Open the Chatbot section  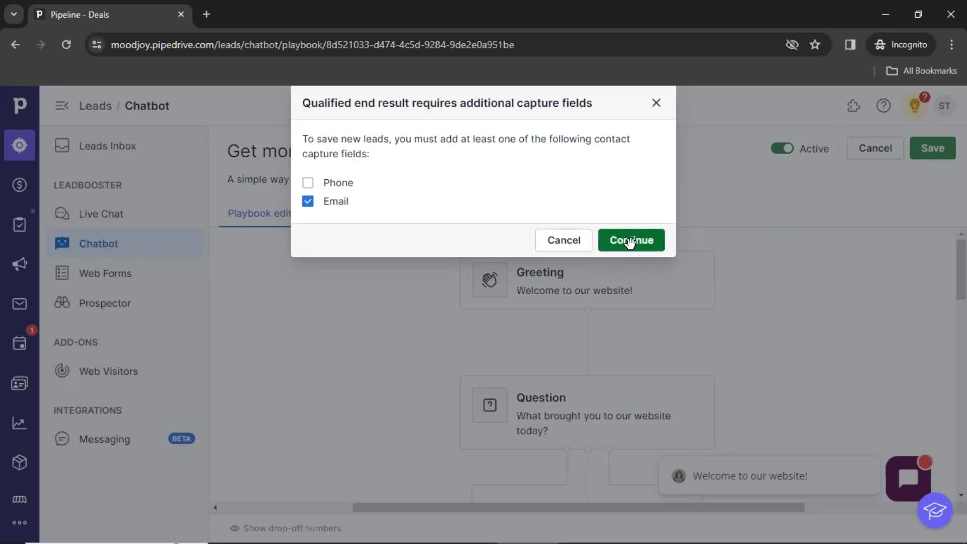pyautogui.click(x=98, y=243)
